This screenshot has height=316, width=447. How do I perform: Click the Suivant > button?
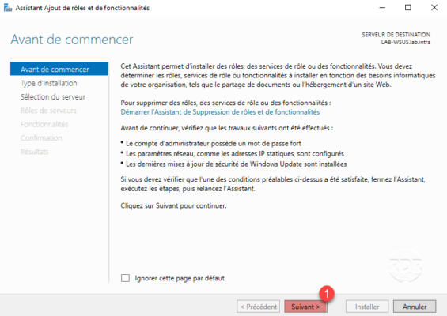(305, 307)
